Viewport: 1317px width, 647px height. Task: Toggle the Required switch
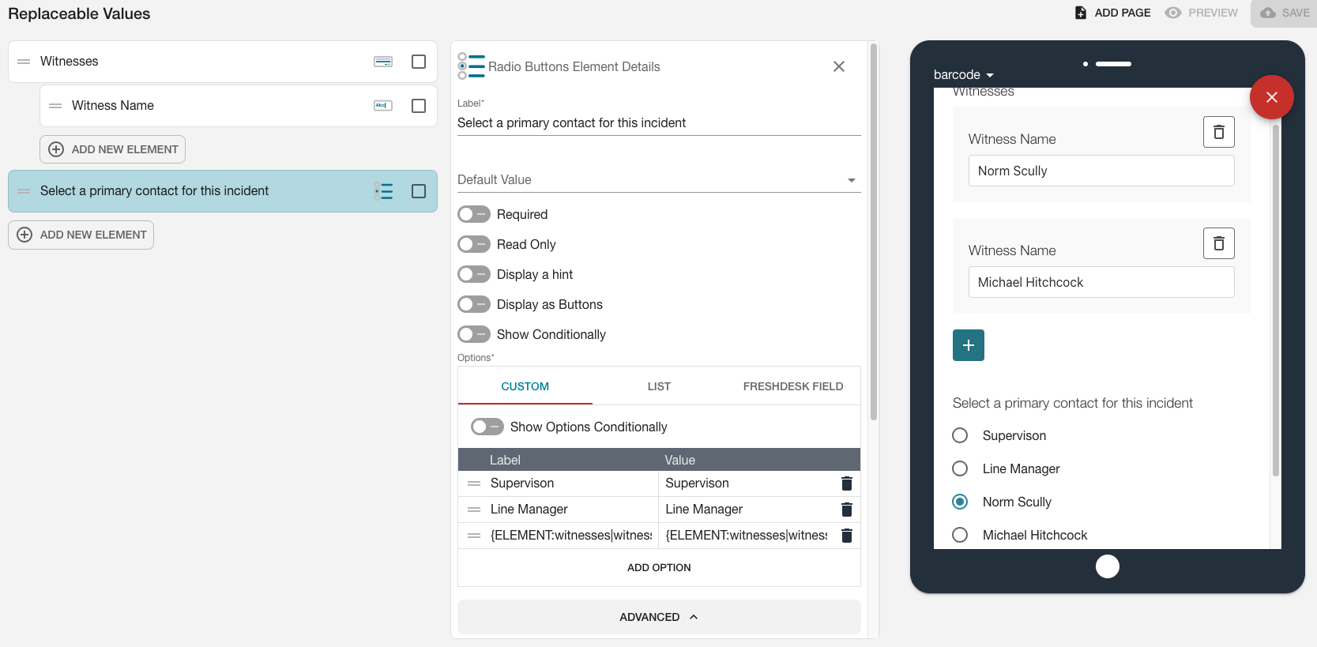[474, 214]
